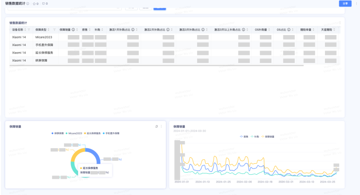Open the donut chart card's more-options menu
Viewport: 360px width, 195px height.
point(162,126)
